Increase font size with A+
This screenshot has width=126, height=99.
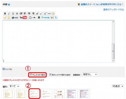37,14
